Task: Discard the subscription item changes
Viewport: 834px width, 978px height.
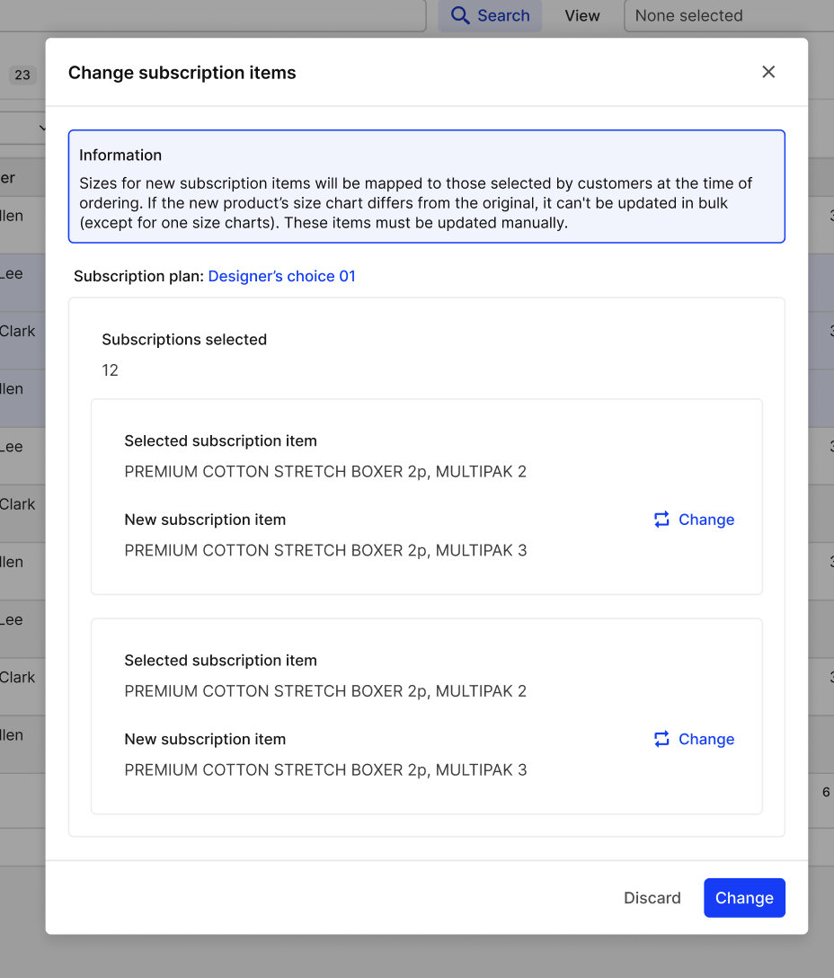Action: 652,898
